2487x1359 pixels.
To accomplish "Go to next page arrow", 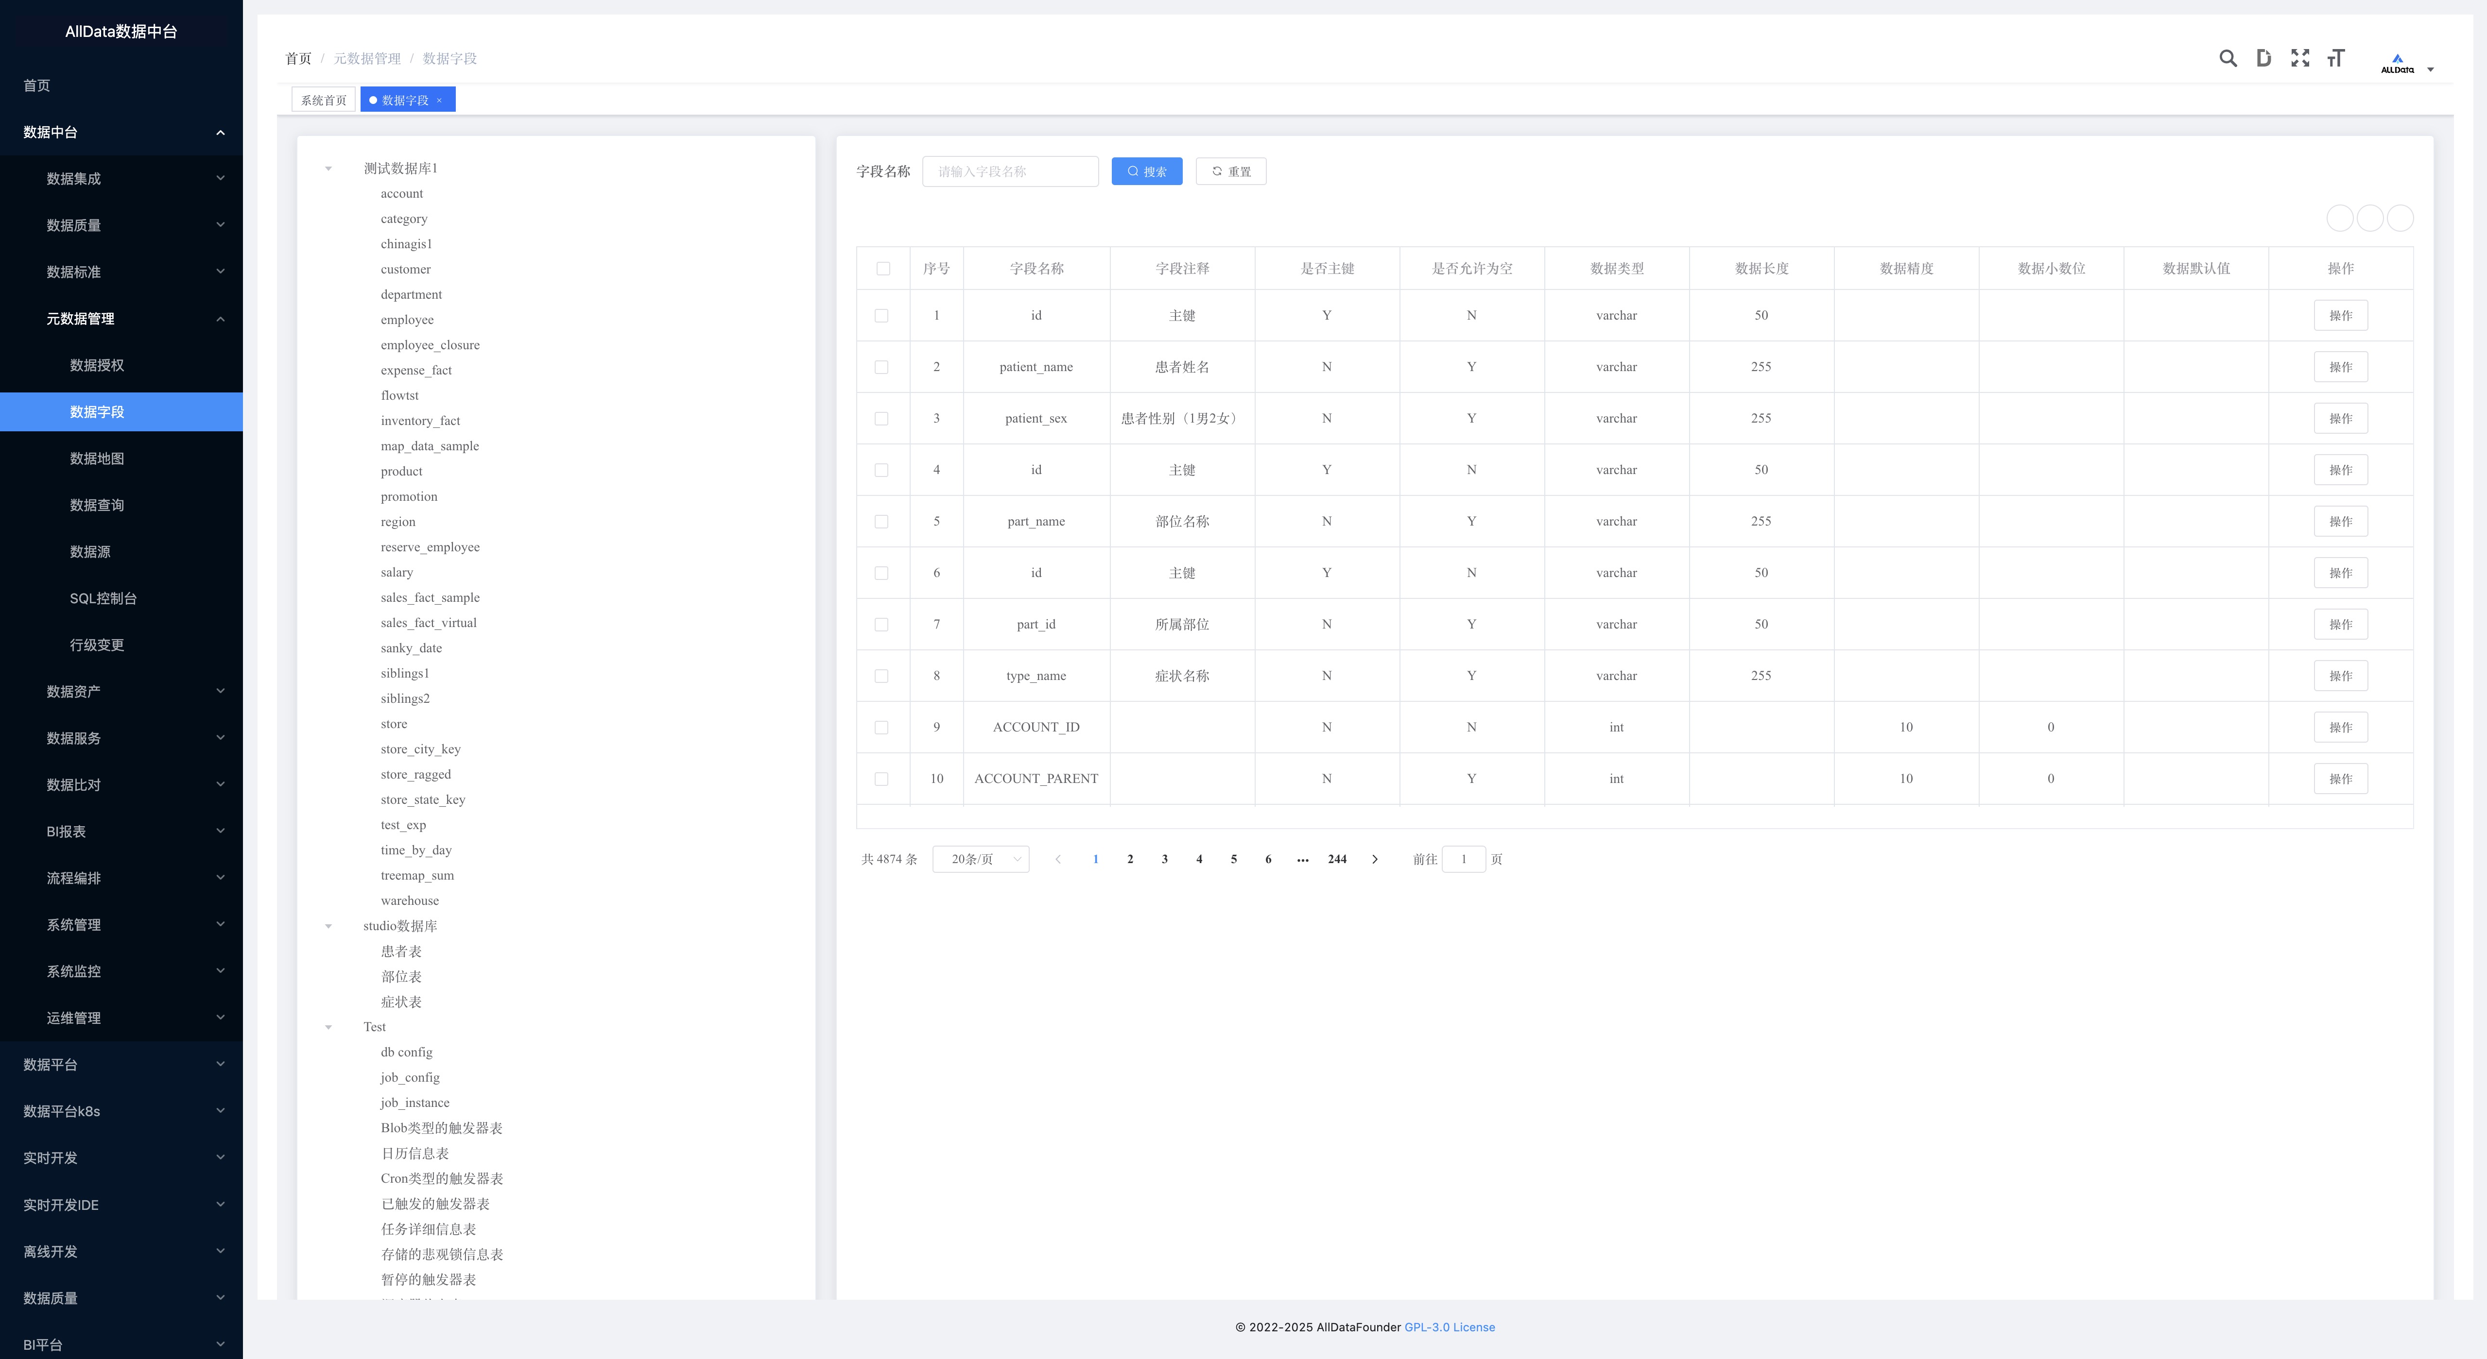I will 1375,859.
